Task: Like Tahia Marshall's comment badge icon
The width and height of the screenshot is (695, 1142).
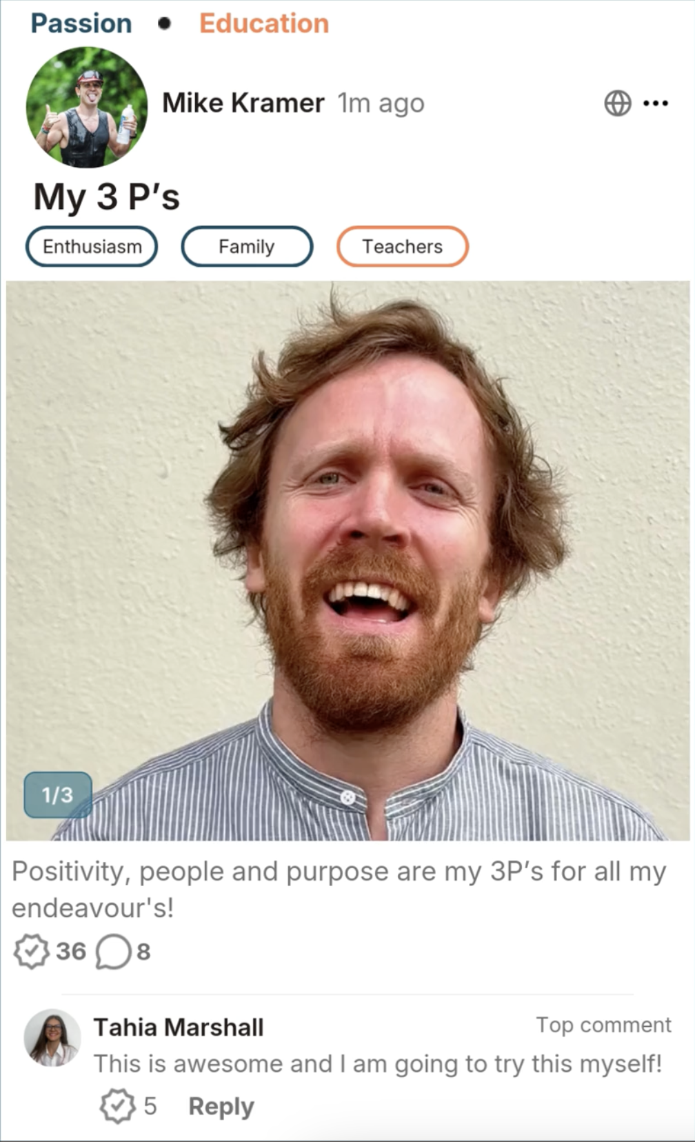Action: coord(117,1106)
